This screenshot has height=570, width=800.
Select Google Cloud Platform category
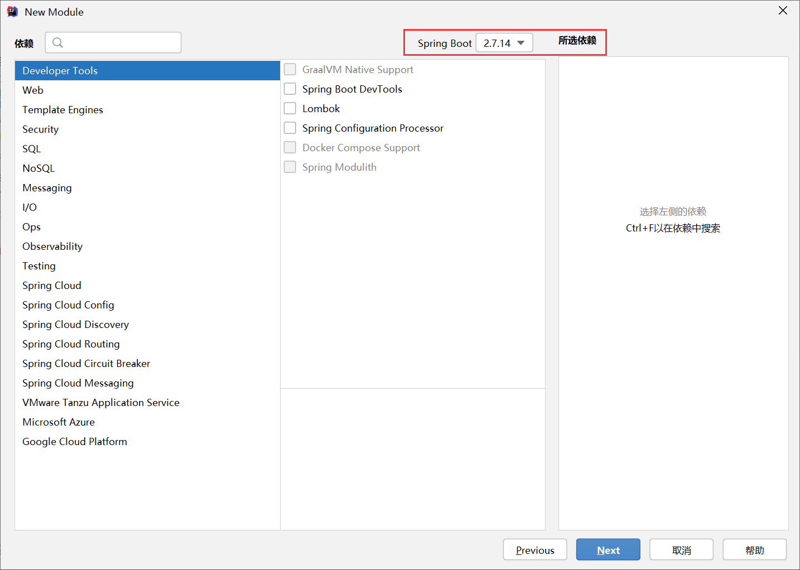tap(147, 441)
